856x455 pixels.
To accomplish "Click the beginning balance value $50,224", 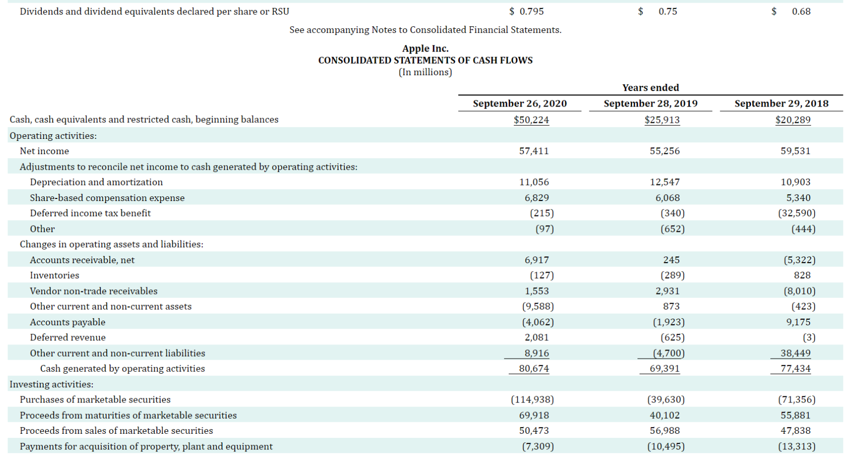I will tap(531, 120).
